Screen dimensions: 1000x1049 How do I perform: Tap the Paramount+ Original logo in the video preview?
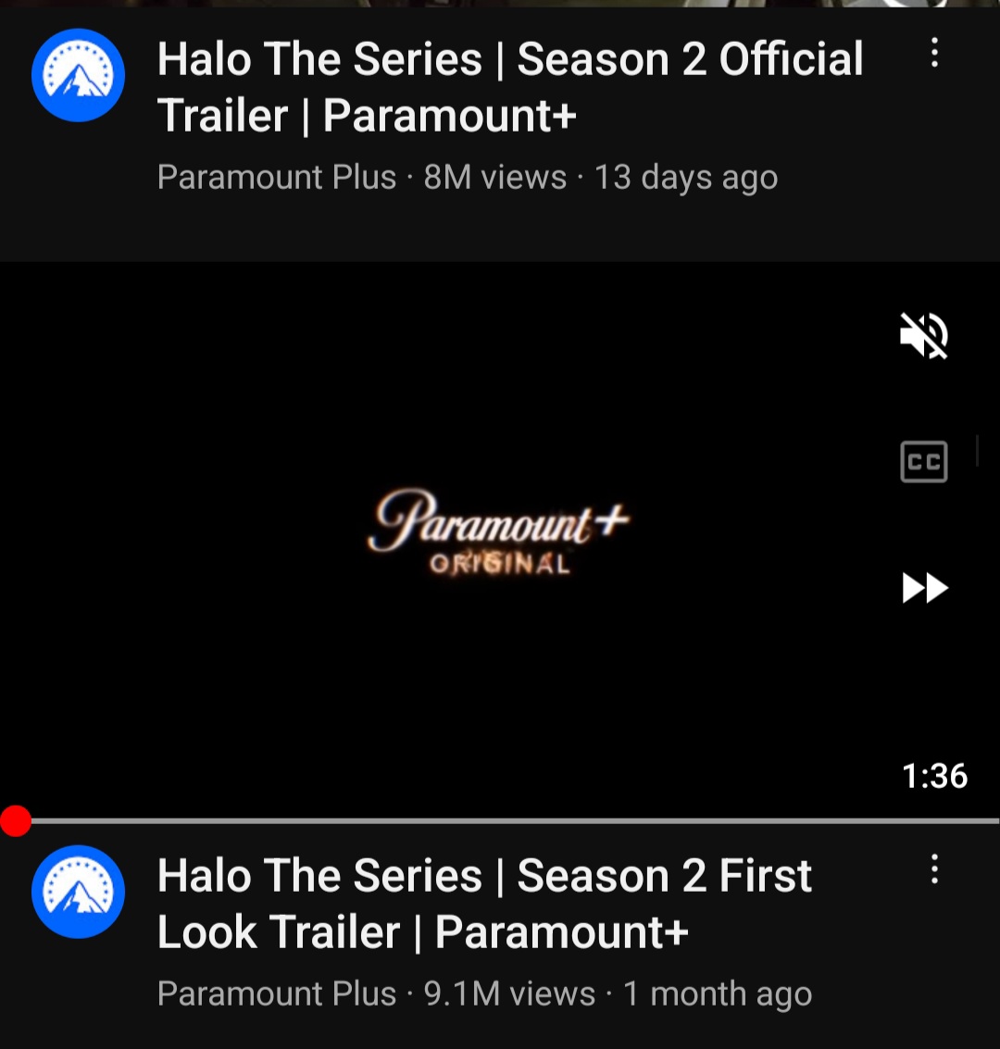click(x=499, y=531)
